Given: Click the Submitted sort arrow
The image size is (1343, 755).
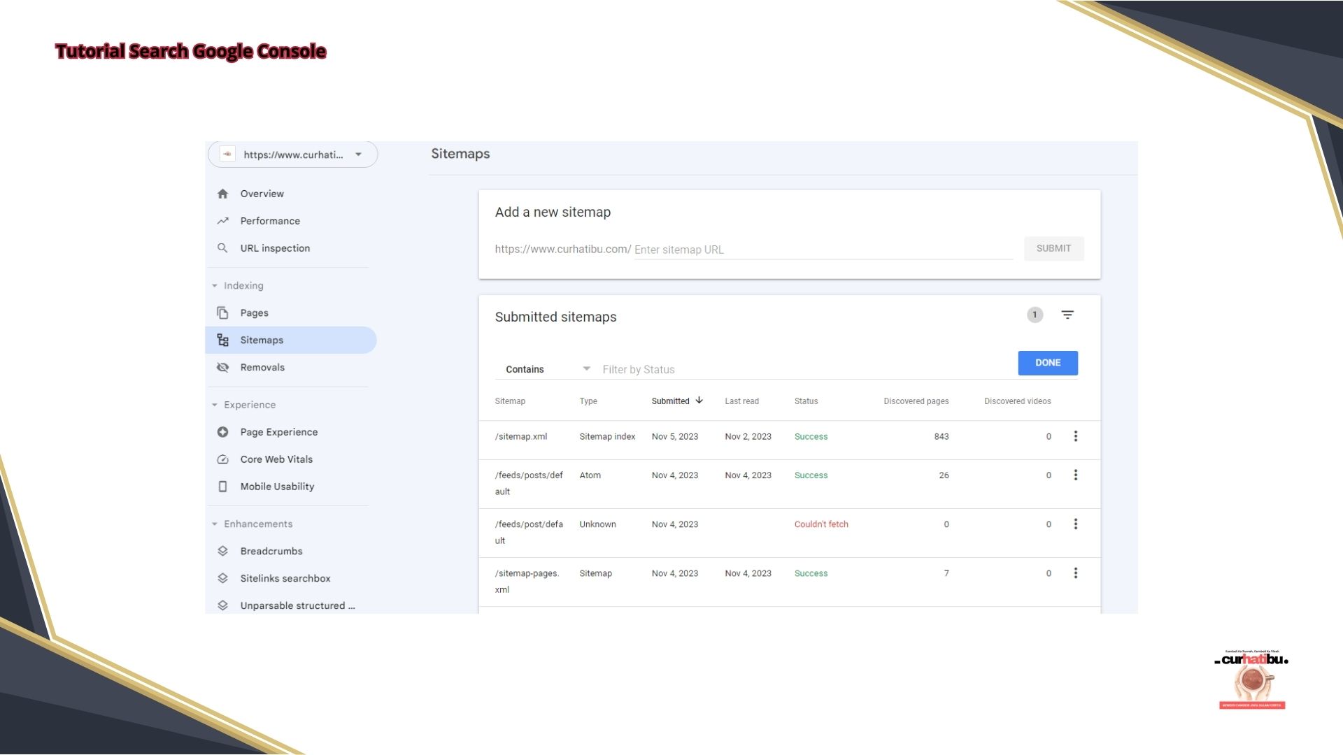Looking at the screenshot, I should click(699, 401).
